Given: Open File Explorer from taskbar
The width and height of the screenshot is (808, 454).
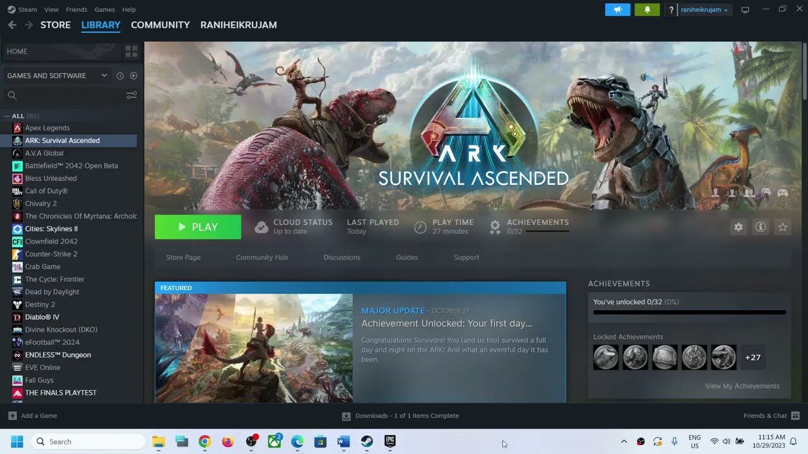Looking at the screenshot, I should coord(158,441).
